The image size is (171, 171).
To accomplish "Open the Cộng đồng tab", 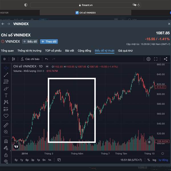I will (x=84, y=51).
